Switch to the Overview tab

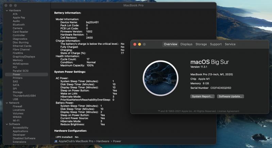(x=171, y=44)
